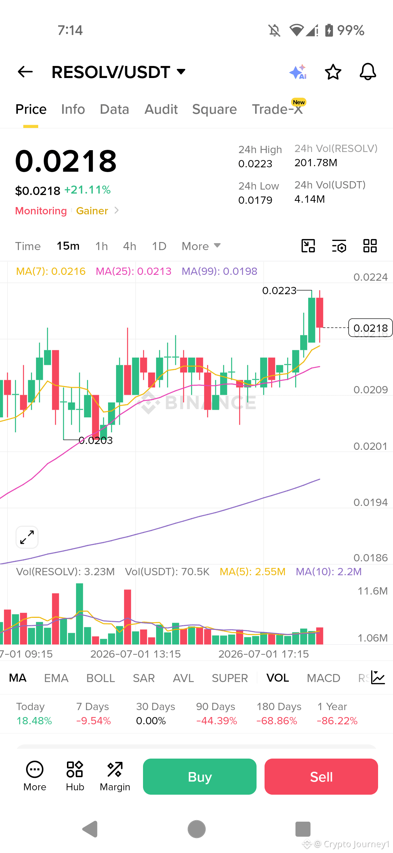Add RESOLV/USDT to favorites with star
This screenshot has height=853, width=393.
(333, 72)
